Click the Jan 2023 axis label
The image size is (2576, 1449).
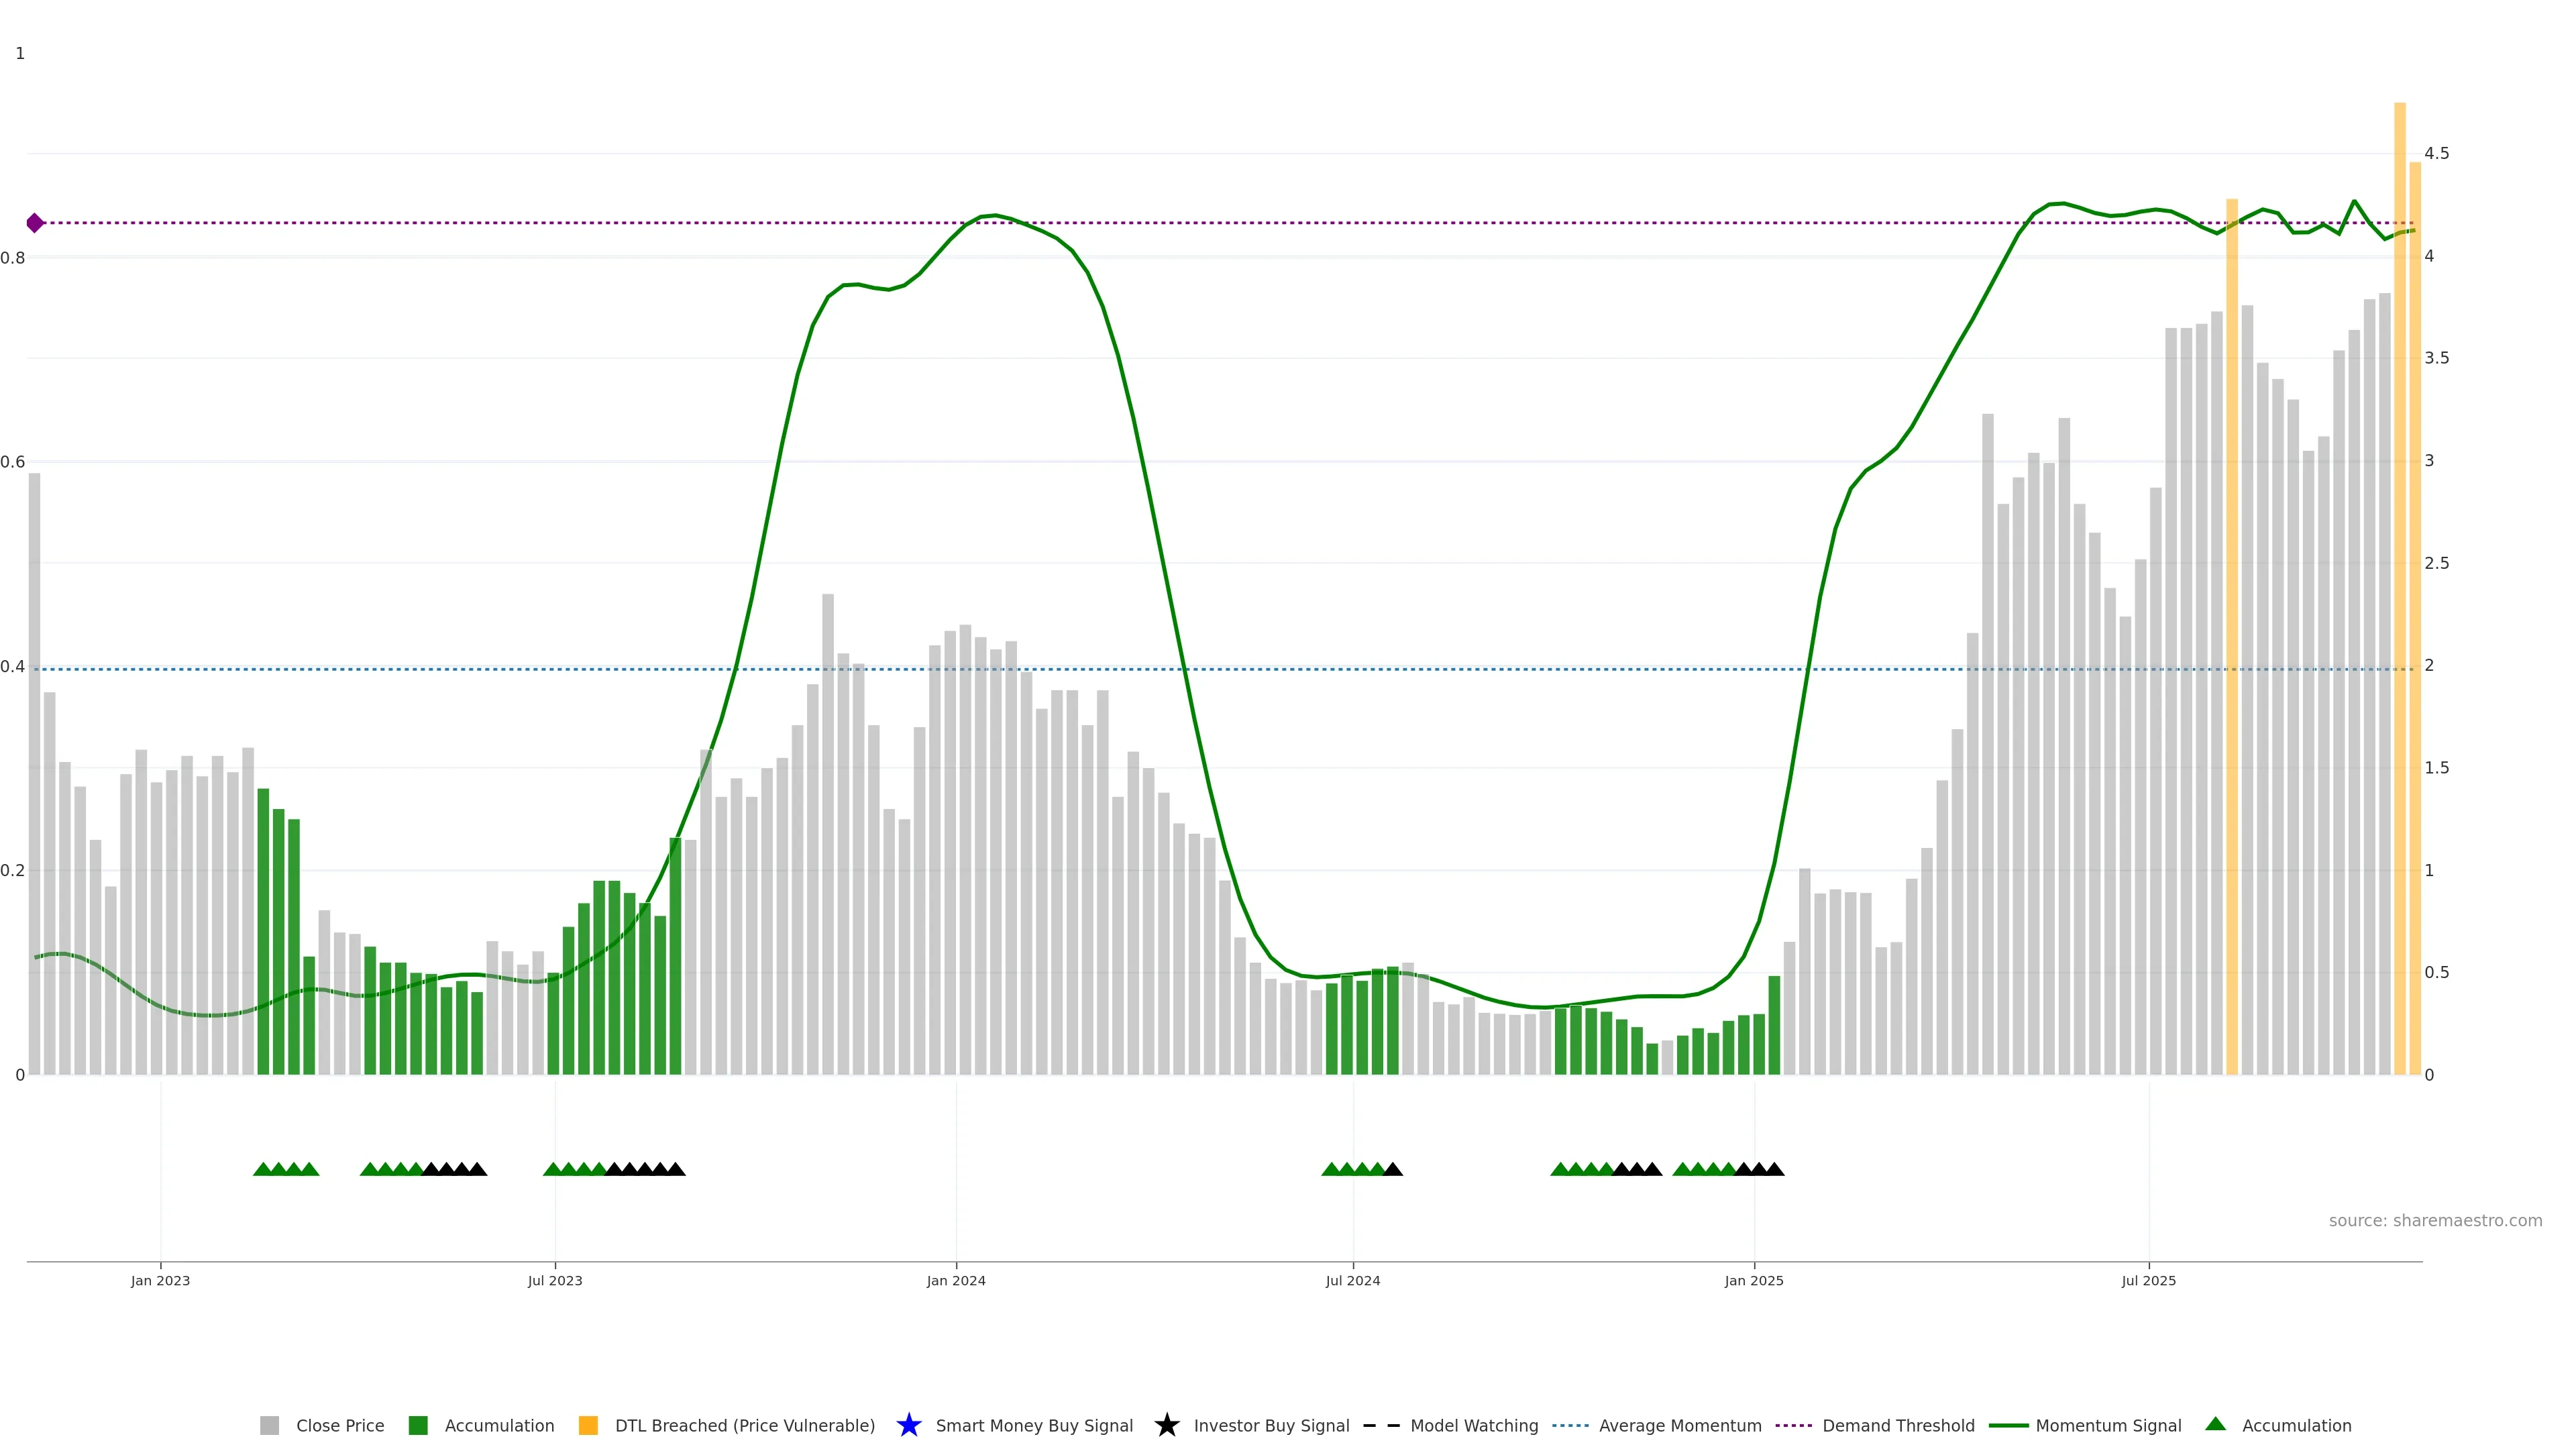160,1280
